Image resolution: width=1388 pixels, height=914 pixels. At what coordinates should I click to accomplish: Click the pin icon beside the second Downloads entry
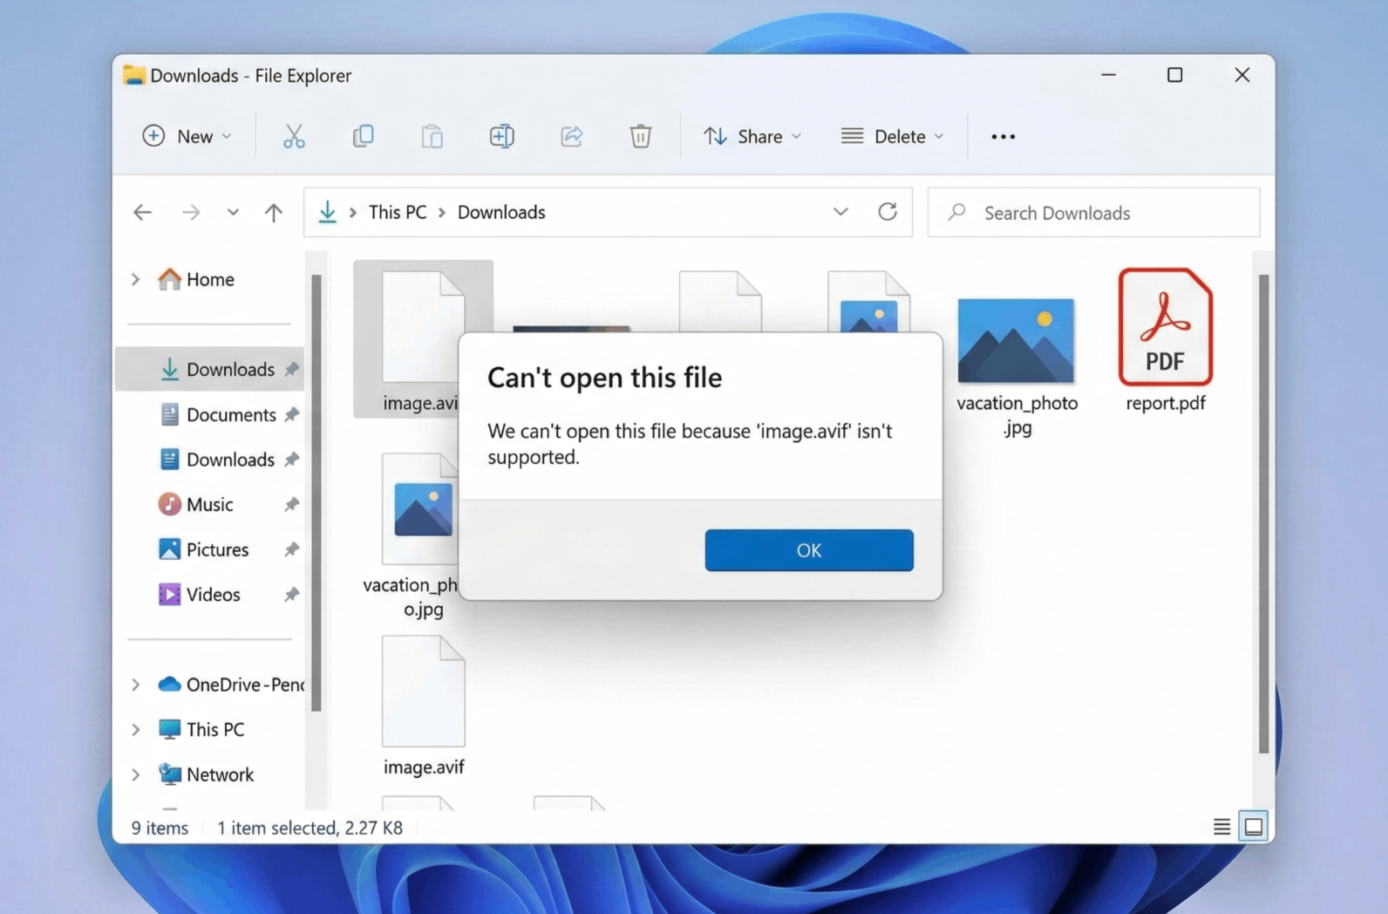tap(291, 460)
